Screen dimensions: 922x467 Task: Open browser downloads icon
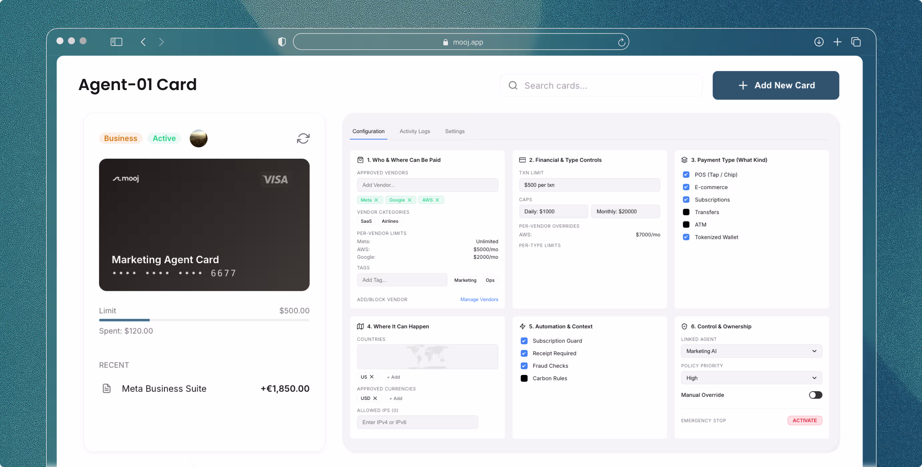[x=819, y=42]
